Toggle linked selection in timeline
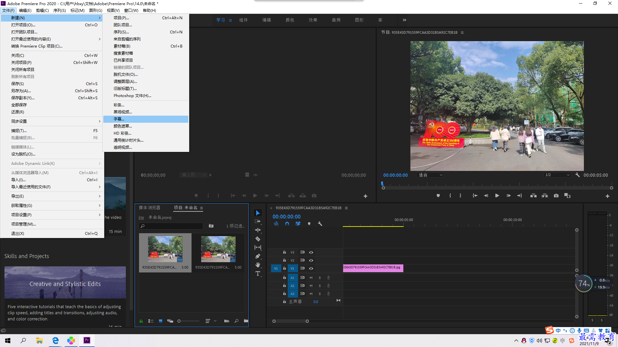This screenshot has height=347, width=618. (298, 224)
